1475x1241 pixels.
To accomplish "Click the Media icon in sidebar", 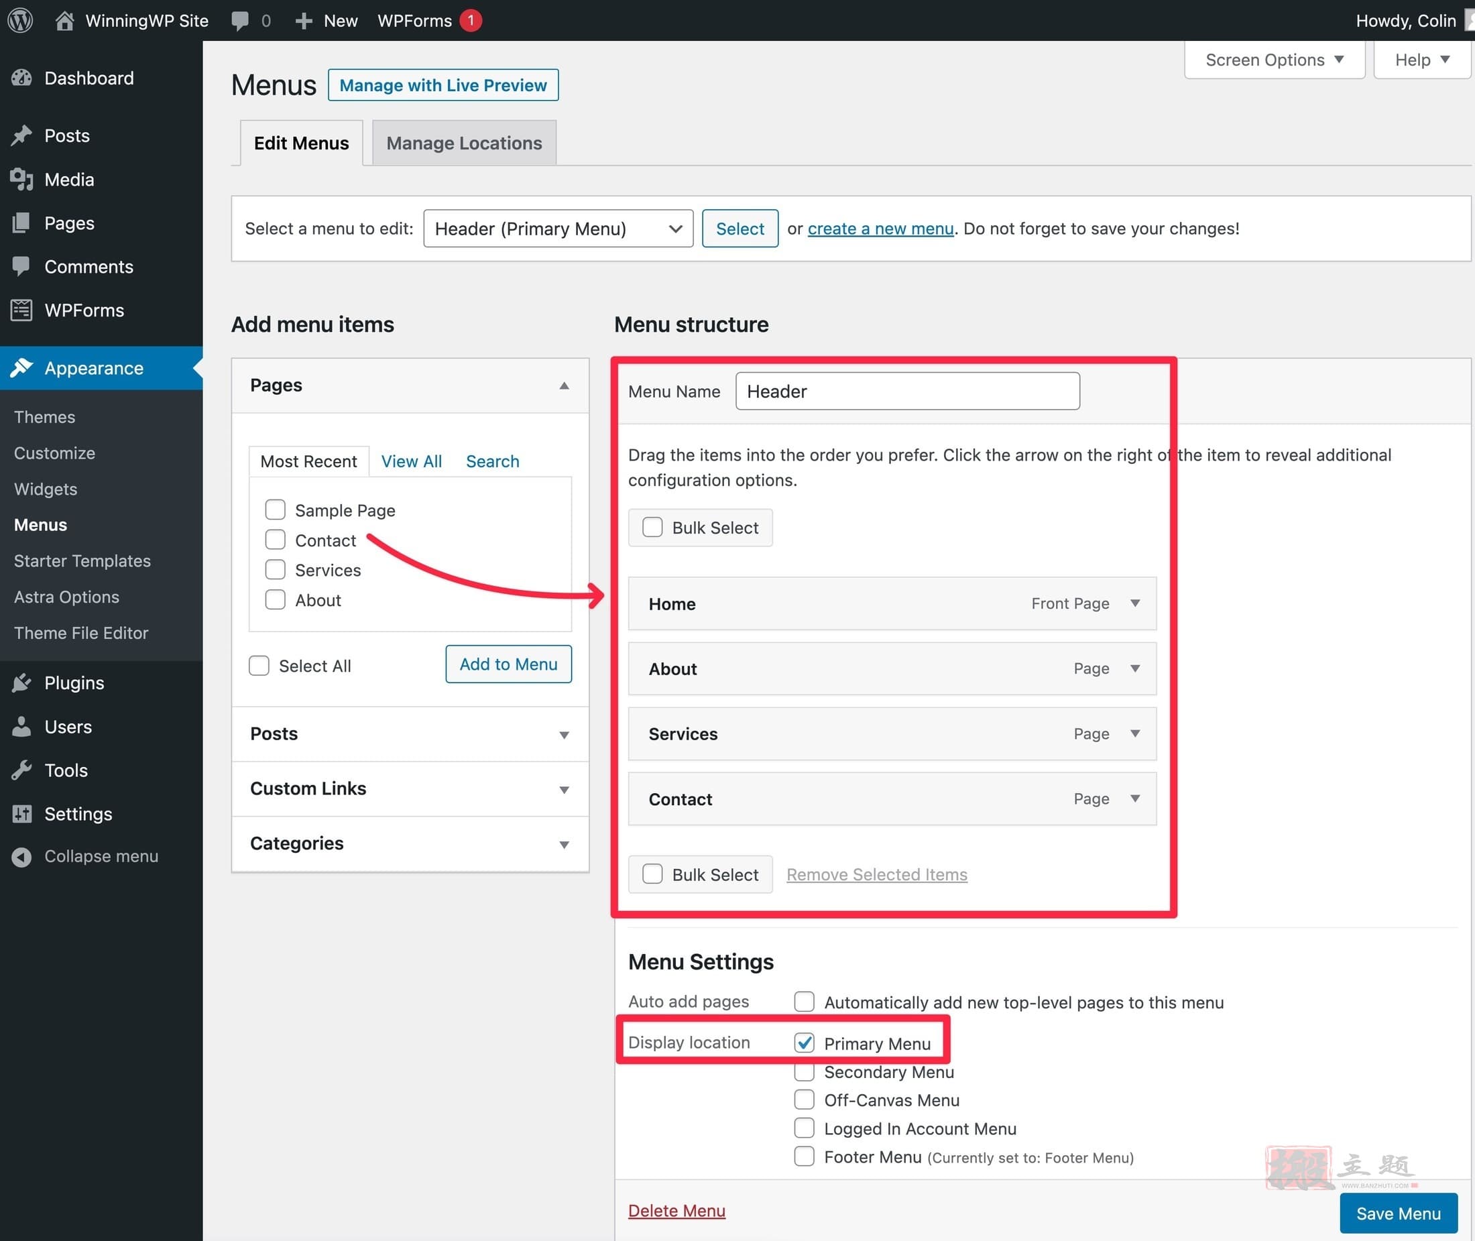I will [x=22, y=180].
